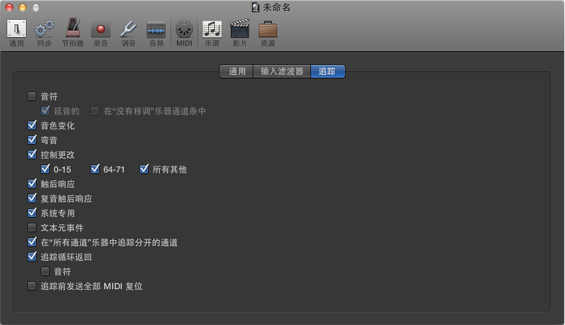Viewport: 565px width, 325px height.
Task: Enable 追踪前发送全部 MIDI 复位 checkbox
Action: click(x=32, y=286)
